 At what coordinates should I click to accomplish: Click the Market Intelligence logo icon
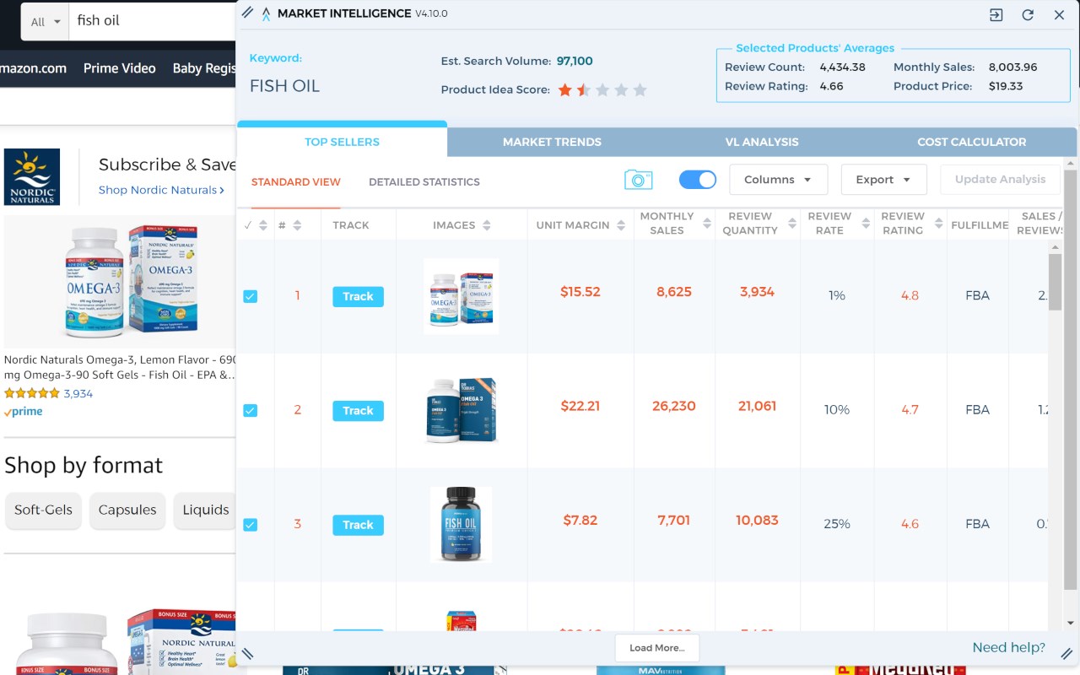coord(266,14)
